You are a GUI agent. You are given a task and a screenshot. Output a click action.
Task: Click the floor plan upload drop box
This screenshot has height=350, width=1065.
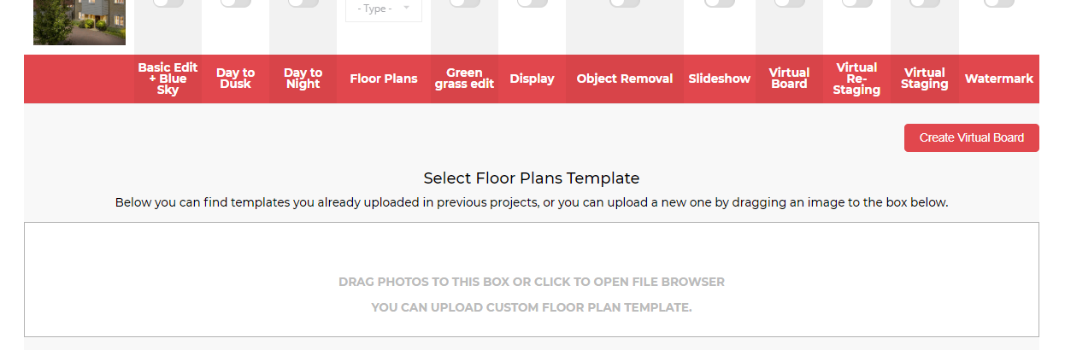pos(532,280)
